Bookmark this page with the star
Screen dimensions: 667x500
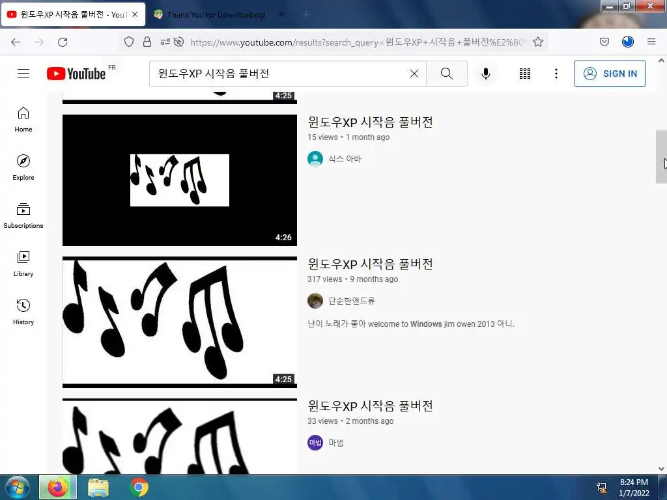tap(538, 42)
